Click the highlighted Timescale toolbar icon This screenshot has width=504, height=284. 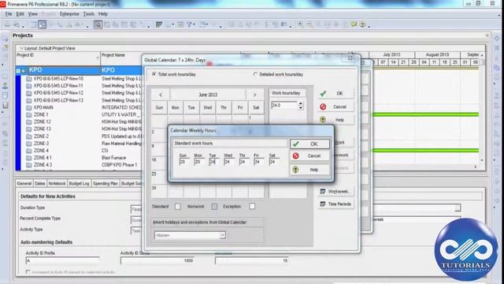(98, 24)
